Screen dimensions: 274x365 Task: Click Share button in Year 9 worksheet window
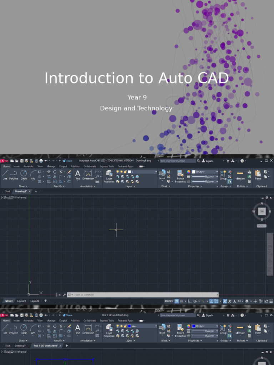(67, 315)
